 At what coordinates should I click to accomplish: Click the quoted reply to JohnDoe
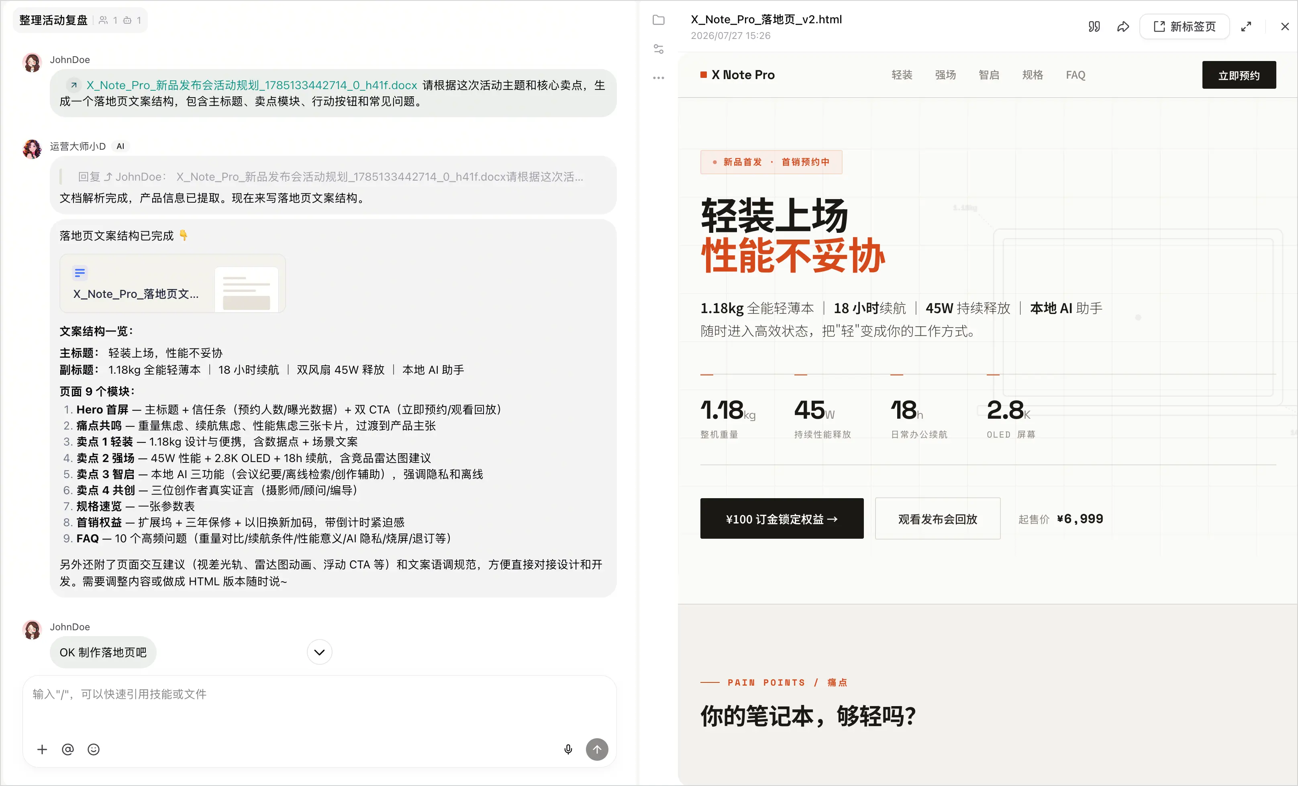coord(330,177)
